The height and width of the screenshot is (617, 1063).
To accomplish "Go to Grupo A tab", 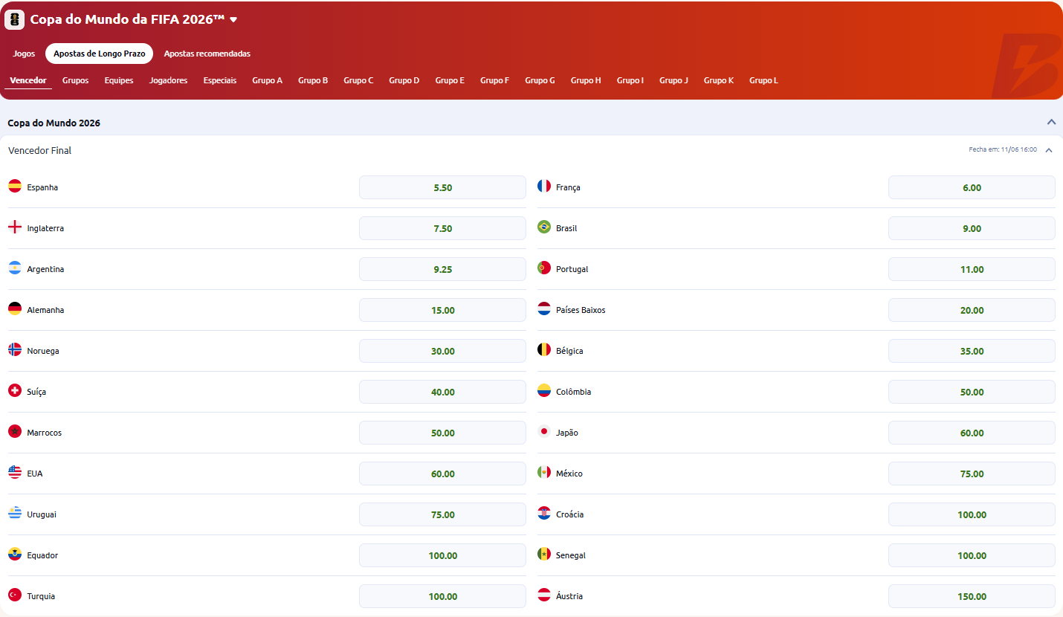I will coord(267,80).
